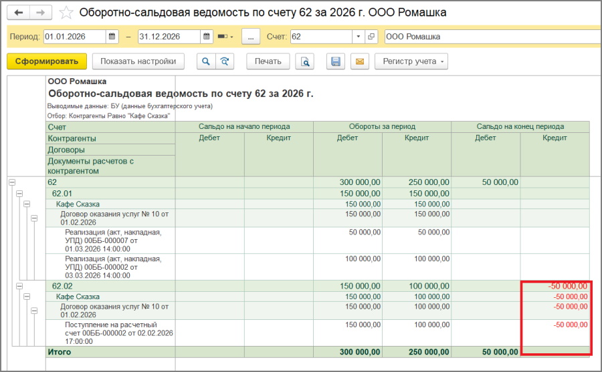The height and width of the screenshot is (372, 602).
Task: Open calendar for period end date
Action: pyautogui.click(x=207, y=37)
